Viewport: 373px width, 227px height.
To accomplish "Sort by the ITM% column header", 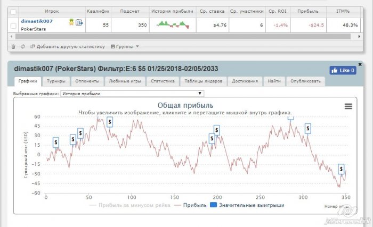I will point(343,11).
